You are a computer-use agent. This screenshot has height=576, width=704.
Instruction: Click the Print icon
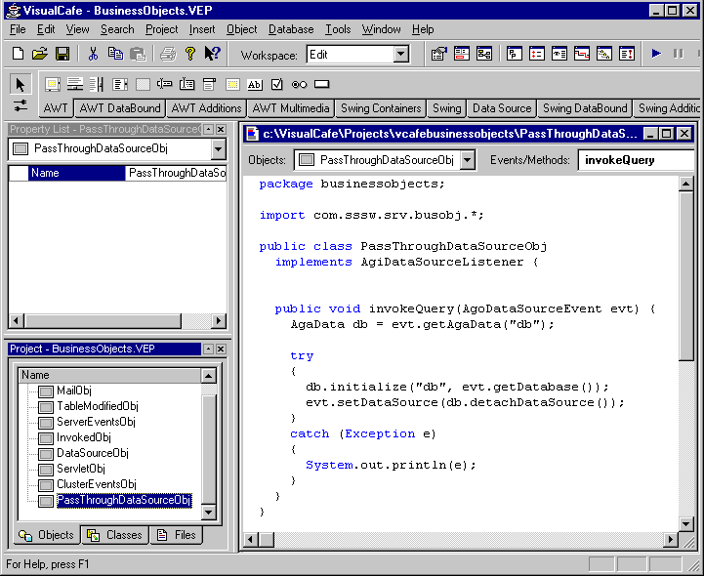coord(168,54)
